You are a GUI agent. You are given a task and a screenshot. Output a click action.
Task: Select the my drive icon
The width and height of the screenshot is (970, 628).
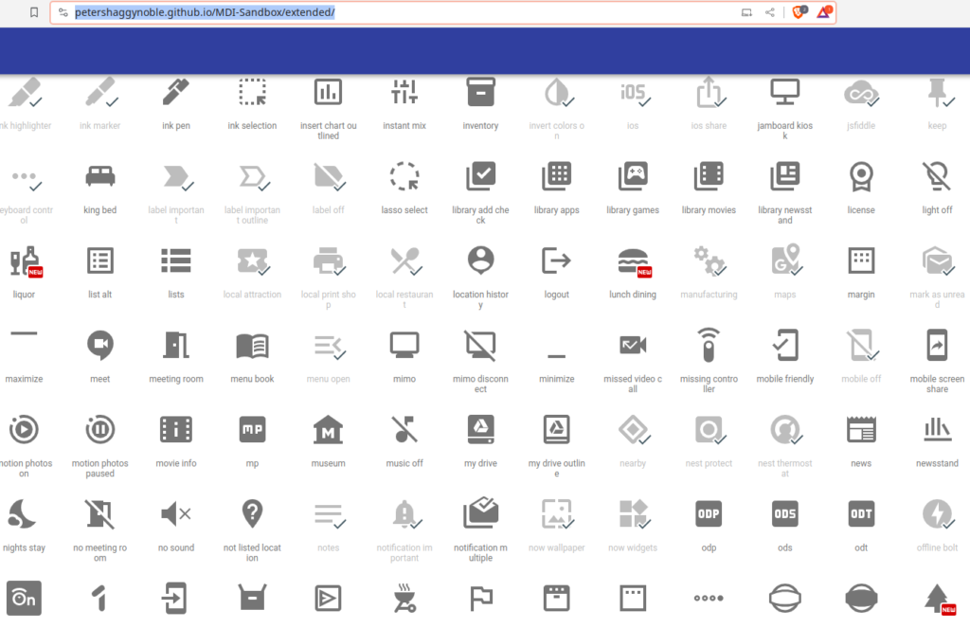click(x=480, y=429)
